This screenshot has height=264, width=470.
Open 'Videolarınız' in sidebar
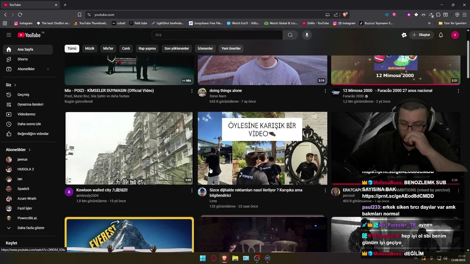coord(28,114)
